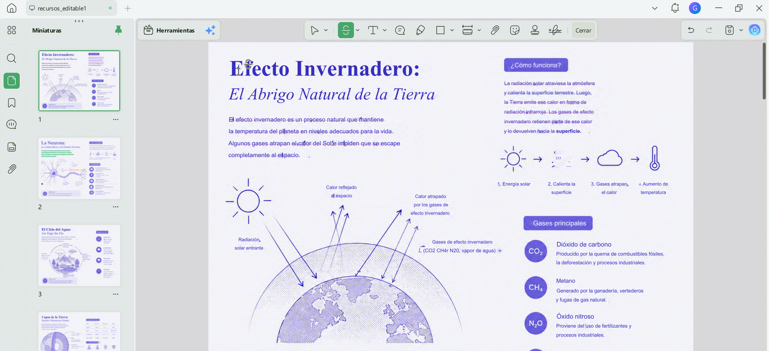The height and width of the screenshot is (351, 769).
Task: Go to the Home icon
Action: point(12,8)
